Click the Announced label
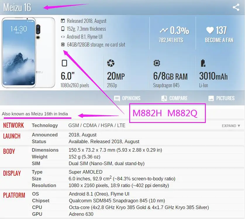 [x=45, y=135]
